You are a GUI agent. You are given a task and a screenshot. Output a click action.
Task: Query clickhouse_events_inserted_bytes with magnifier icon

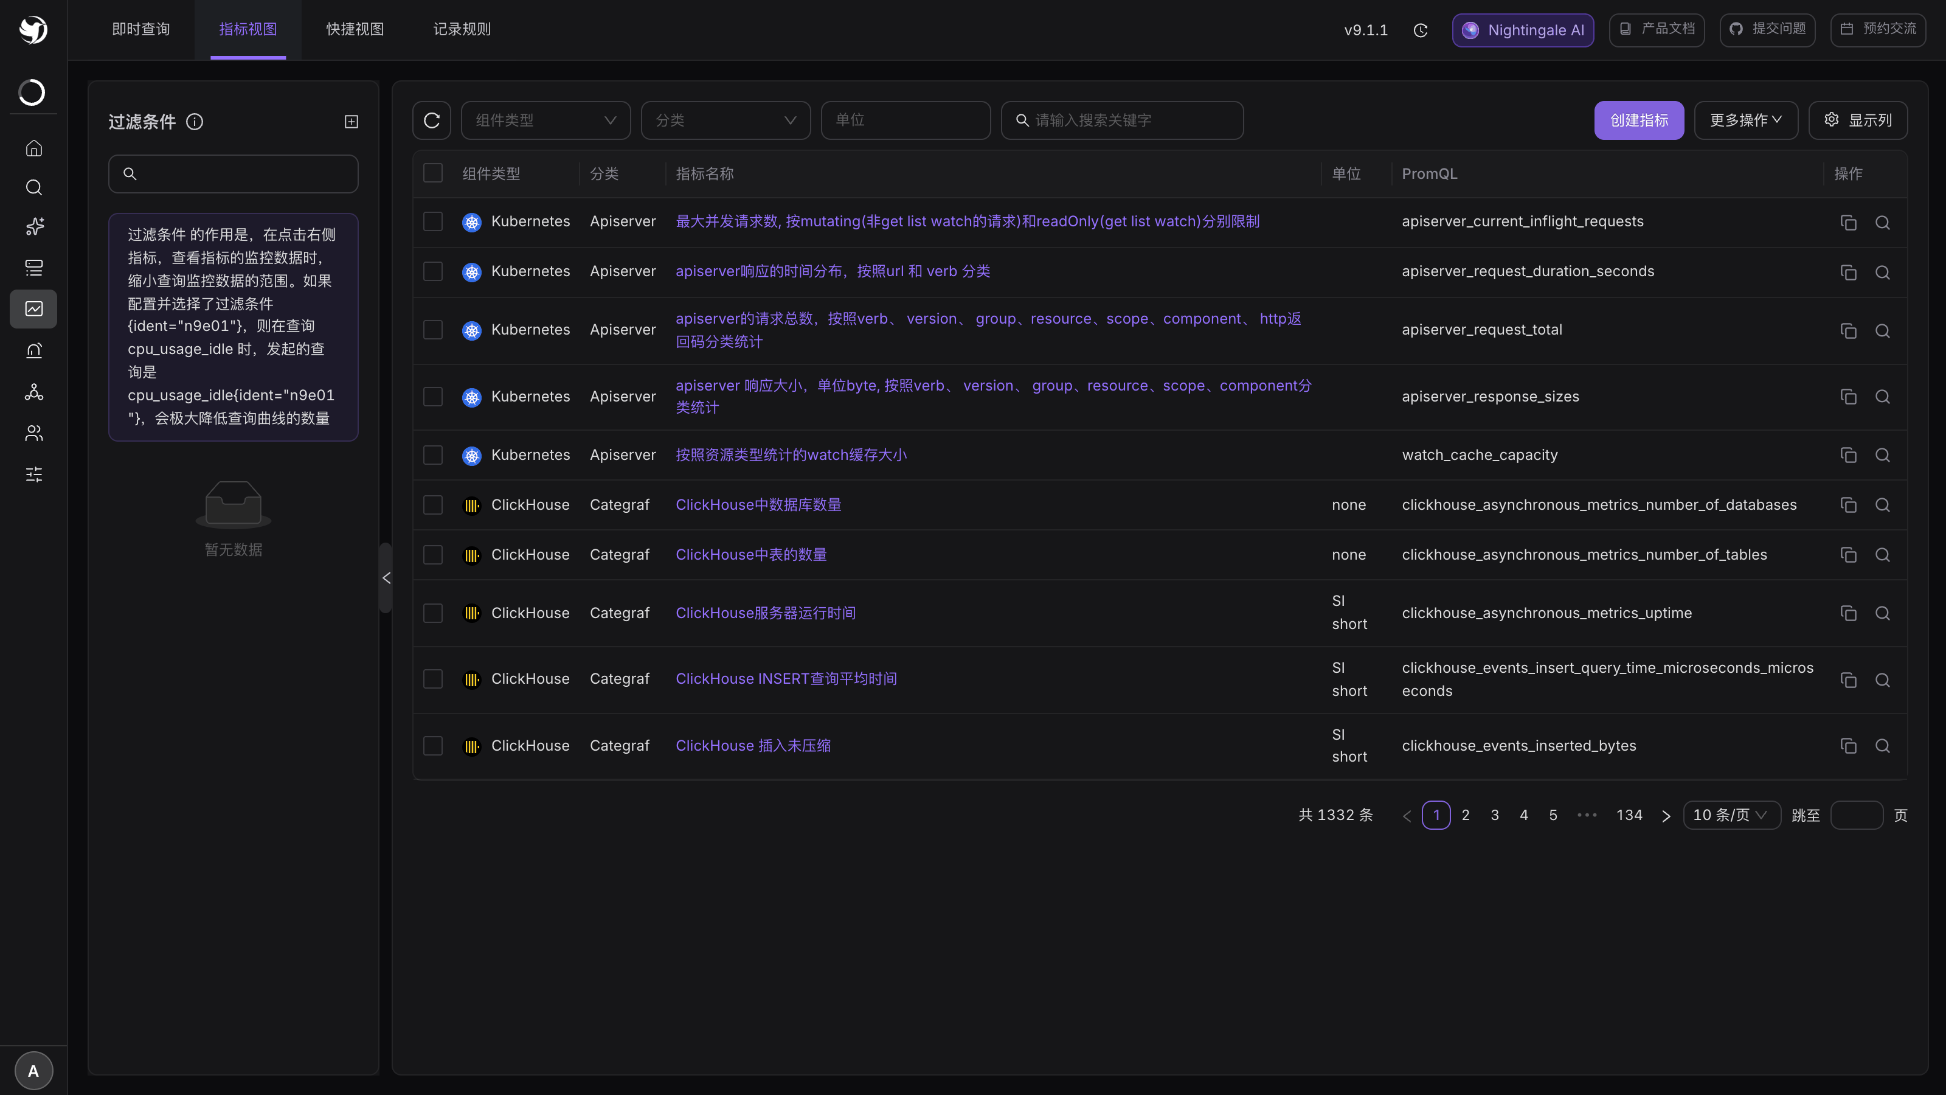(x=1883, y=746)
